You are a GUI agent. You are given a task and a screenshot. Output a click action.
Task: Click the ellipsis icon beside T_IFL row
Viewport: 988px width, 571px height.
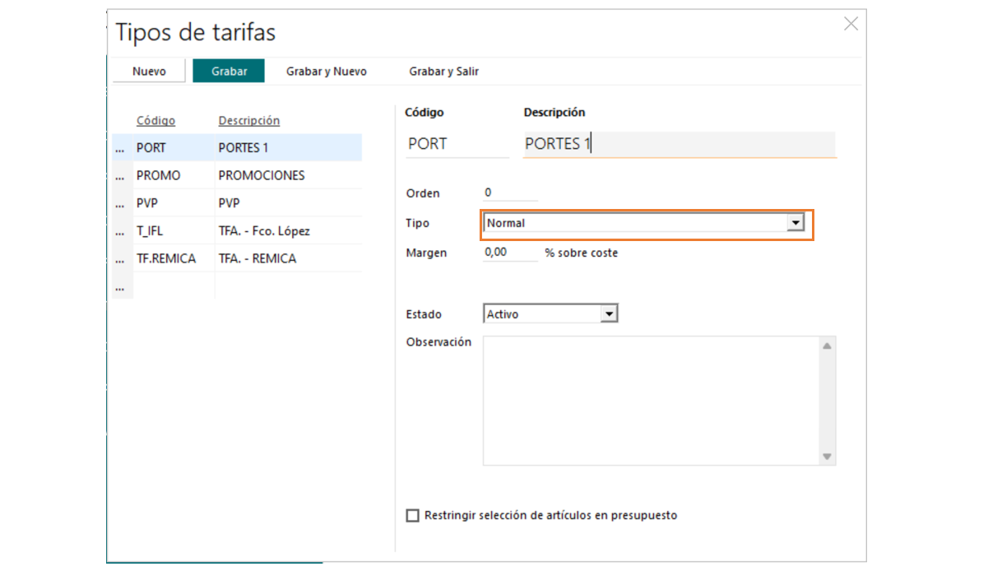click(120, 231)
